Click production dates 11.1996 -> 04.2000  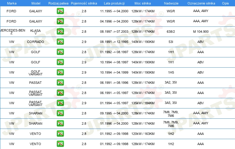pyautogui.click(x=114, y=123)
